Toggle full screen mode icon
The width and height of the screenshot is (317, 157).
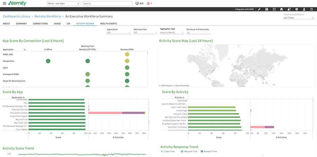[274, 9]
